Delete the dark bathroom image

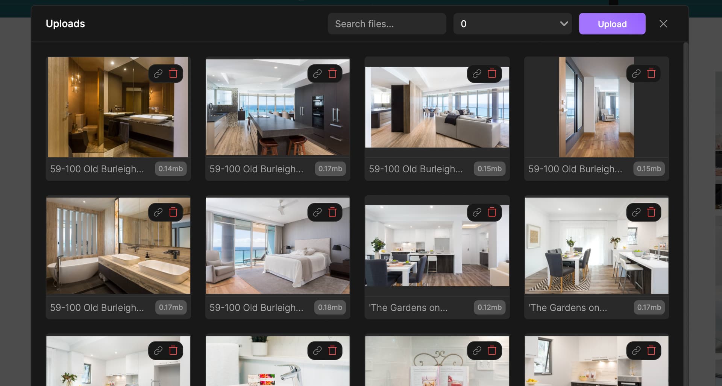tap(173, 73)
